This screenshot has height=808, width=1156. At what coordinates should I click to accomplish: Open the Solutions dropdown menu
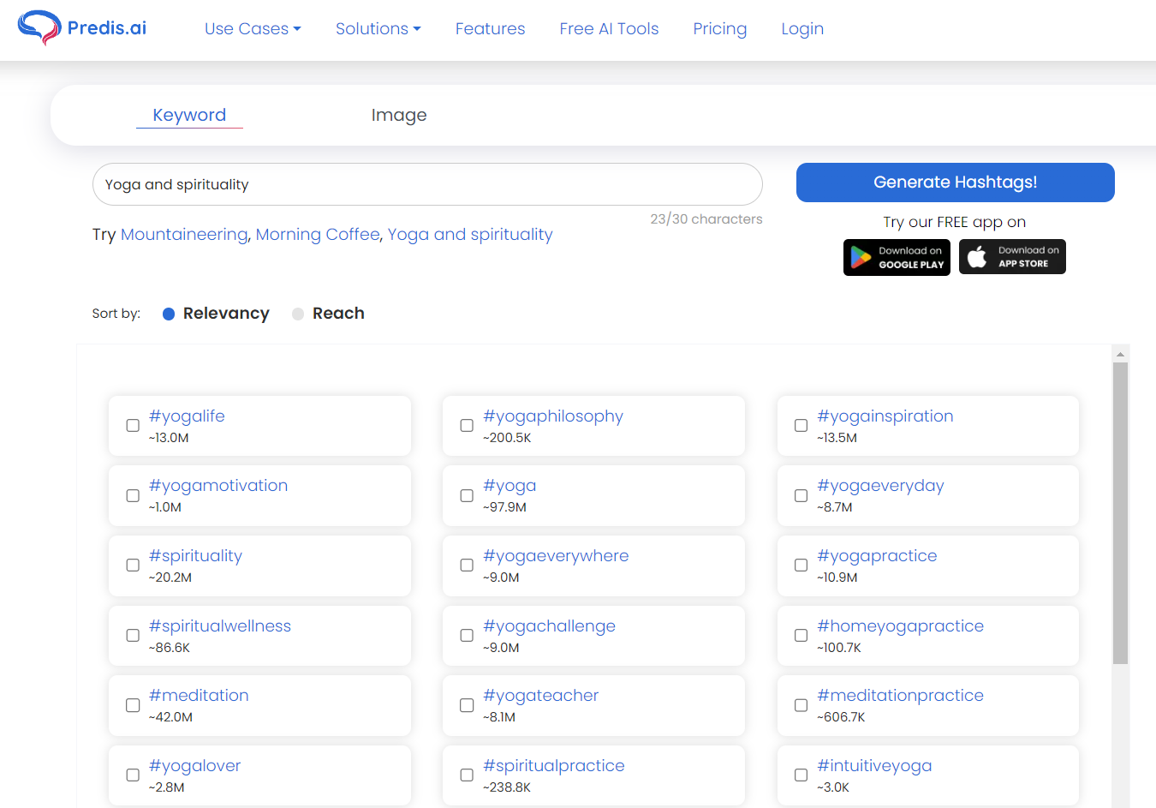(x=378, y=29)
